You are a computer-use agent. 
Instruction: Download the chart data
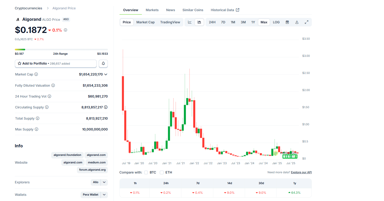click(297, 22)
